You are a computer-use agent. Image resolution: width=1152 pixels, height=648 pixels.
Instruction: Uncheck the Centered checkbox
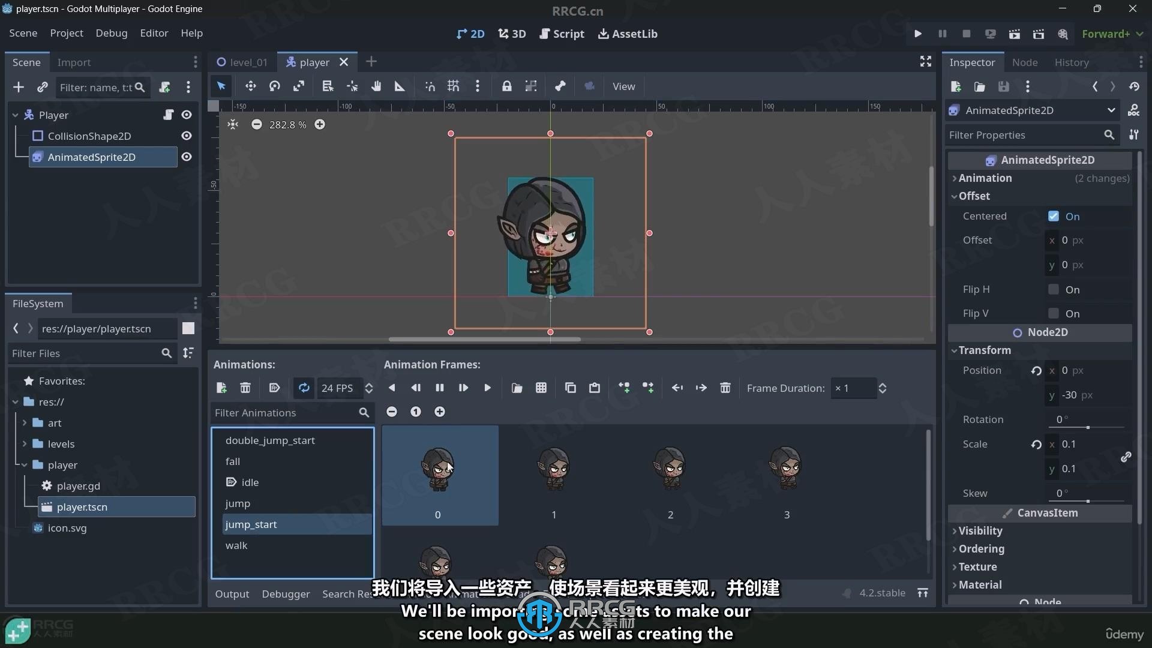pos(1054,216)
